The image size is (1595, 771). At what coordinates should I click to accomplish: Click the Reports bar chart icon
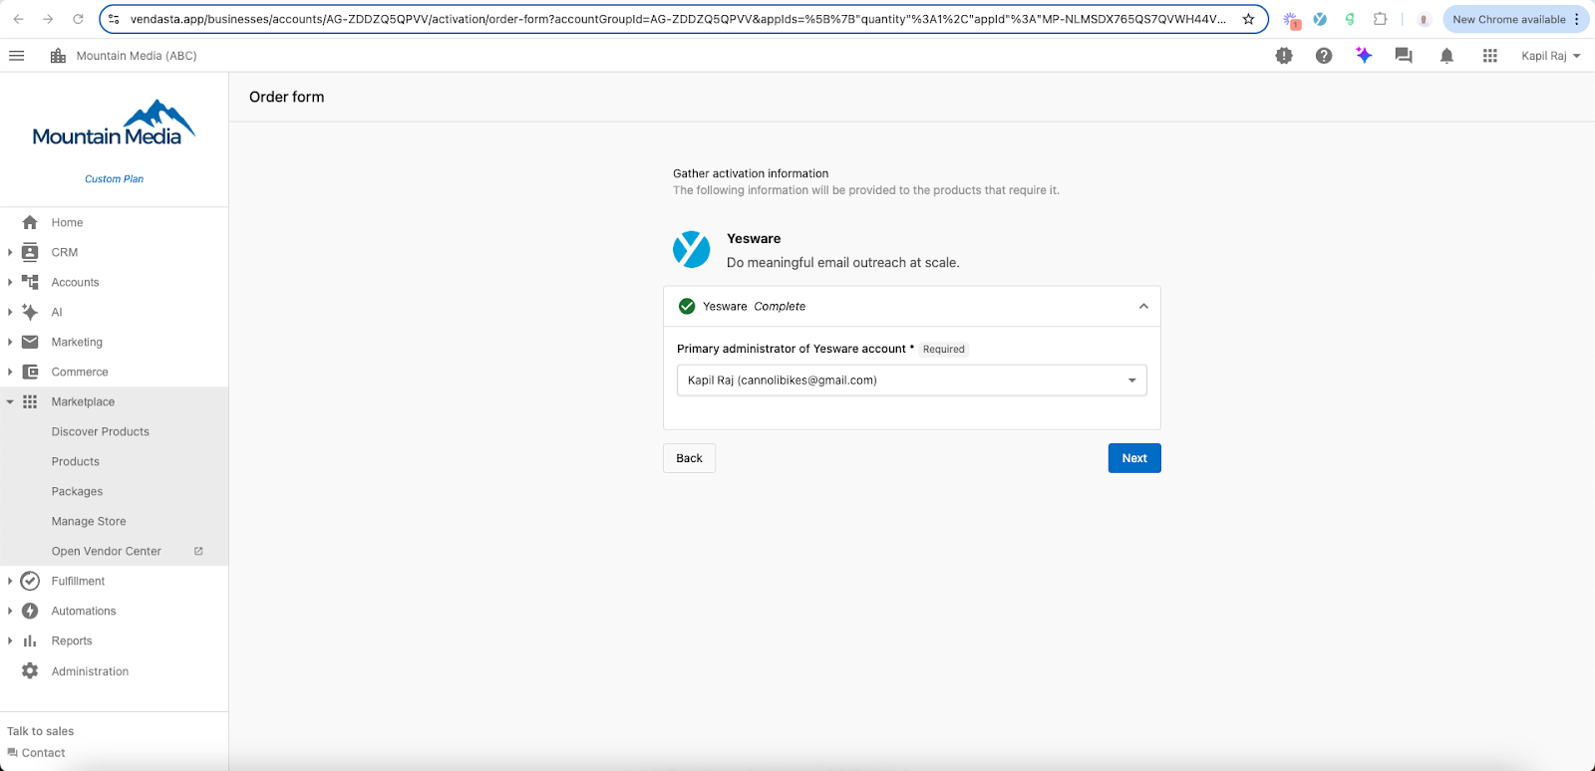(x=30, y=641)
